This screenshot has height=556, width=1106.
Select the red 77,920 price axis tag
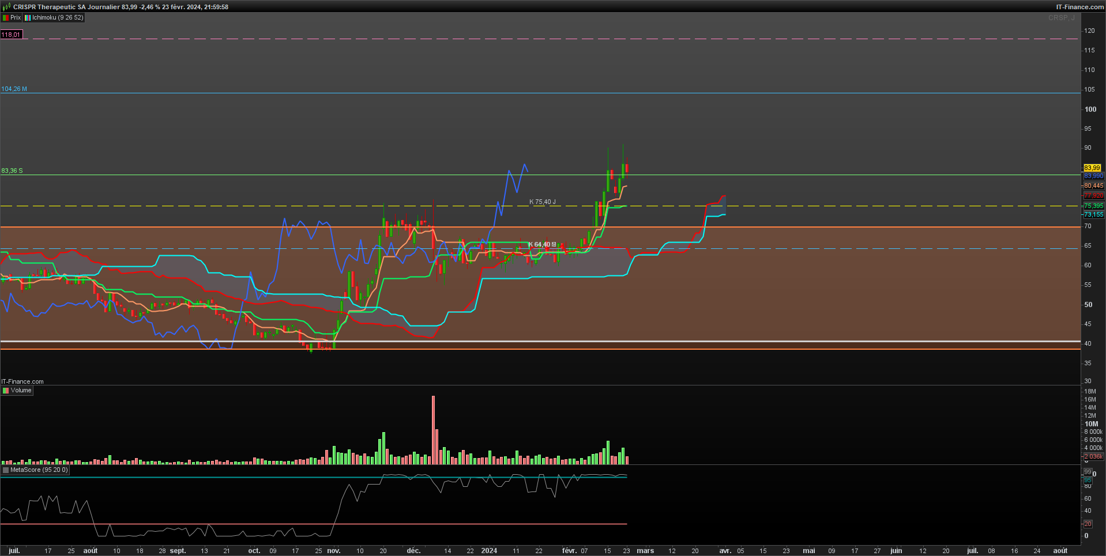point(1093,196)
